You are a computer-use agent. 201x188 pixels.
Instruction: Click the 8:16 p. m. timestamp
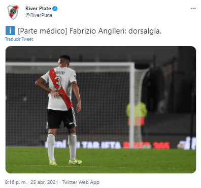(16, 182)
